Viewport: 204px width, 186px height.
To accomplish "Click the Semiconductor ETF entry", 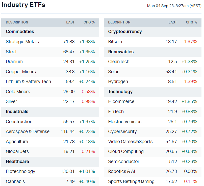I will coord(124,162).
